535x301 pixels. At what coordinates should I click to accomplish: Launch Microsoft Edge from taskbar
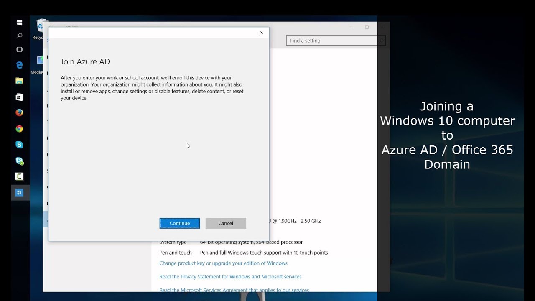pos(19,65)
